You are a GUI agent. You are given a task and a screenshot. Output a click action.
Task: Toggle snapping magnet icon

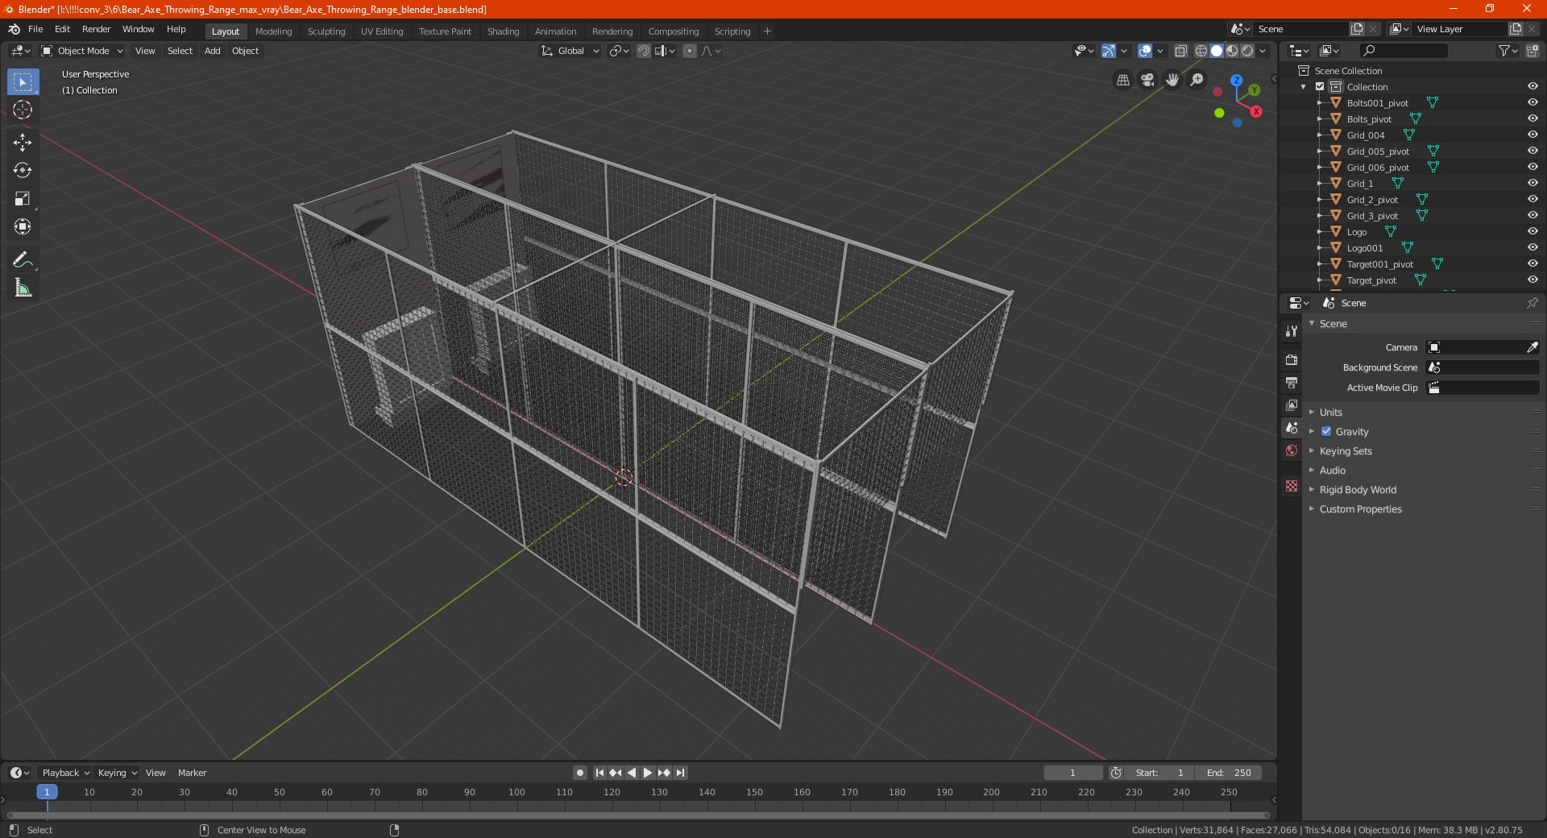click(x=644, y=51)
